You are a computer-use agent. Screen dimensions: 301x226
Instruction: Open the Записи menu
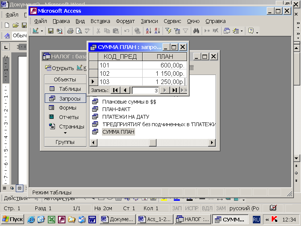(x=149, y=21)
